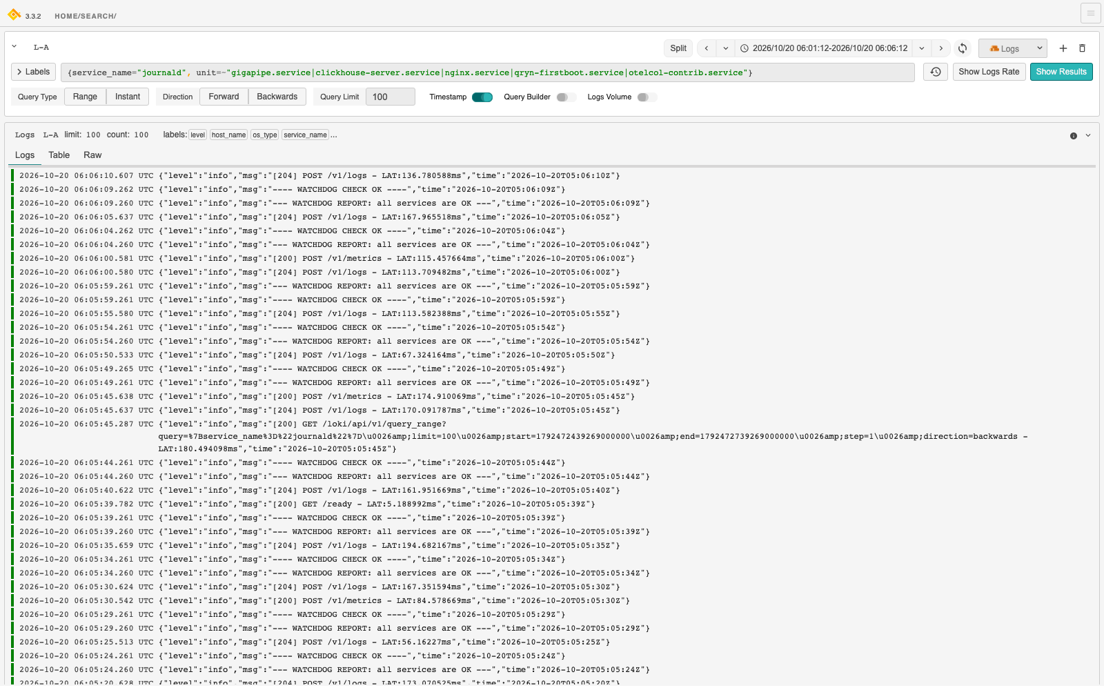The image size is (1104, 690).
Task: Click the service_name label chip
Action: 306,135
